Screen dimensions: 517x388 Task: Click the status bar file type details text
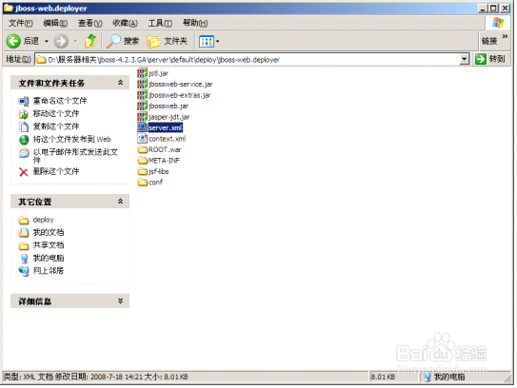(95, 377)
